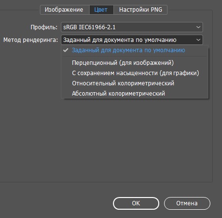The image size is (222, 218).
Task: Click the Метод рендеринга field showing the selected value
Action: (x=132, y=40)
